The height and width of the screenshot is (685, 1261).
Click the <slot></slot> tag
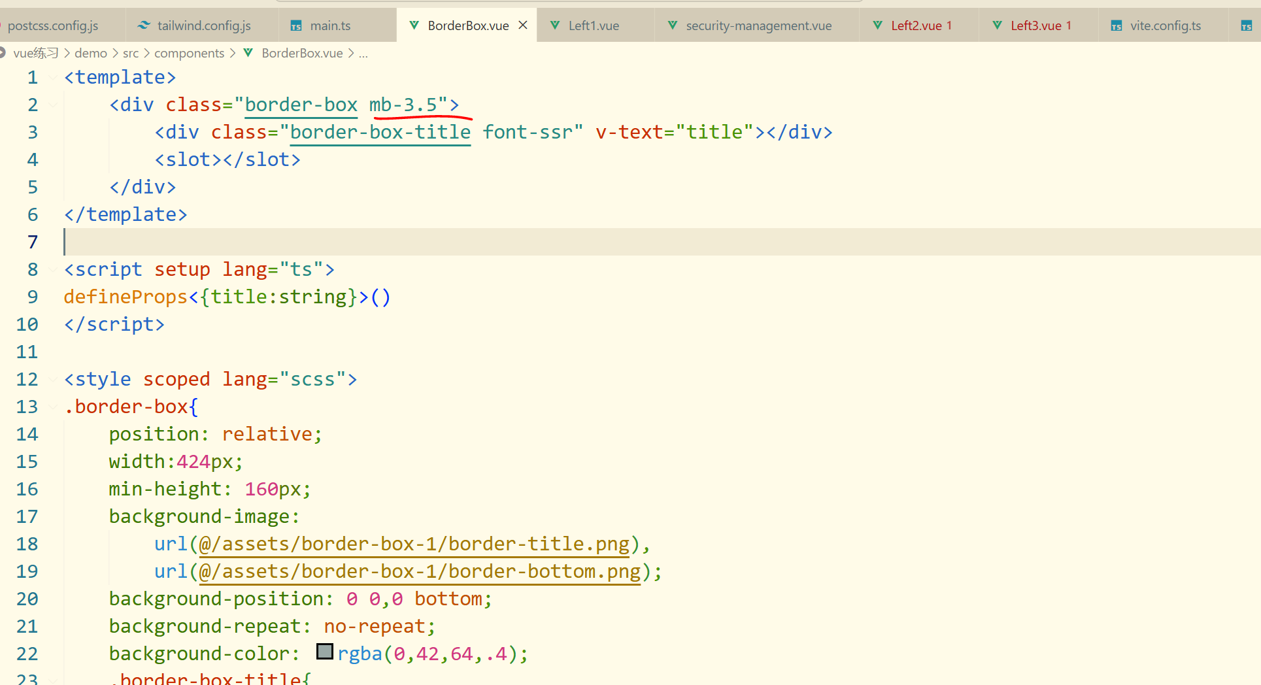[227, 159]
